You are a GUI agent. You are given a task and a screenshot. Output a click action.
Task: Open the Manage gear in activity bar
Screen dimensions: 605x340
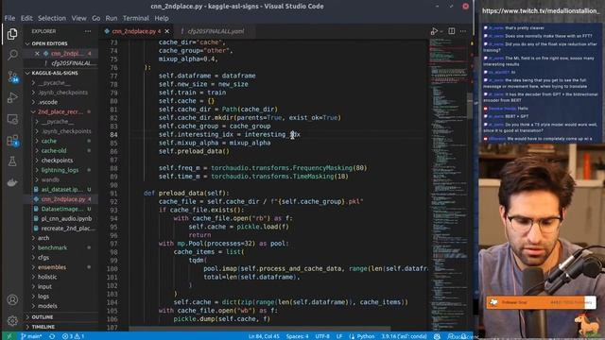tap(12, 320)
